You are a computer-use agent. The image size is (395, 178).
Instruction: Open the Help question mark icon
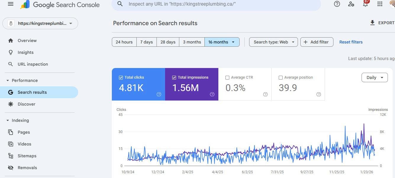337,4
